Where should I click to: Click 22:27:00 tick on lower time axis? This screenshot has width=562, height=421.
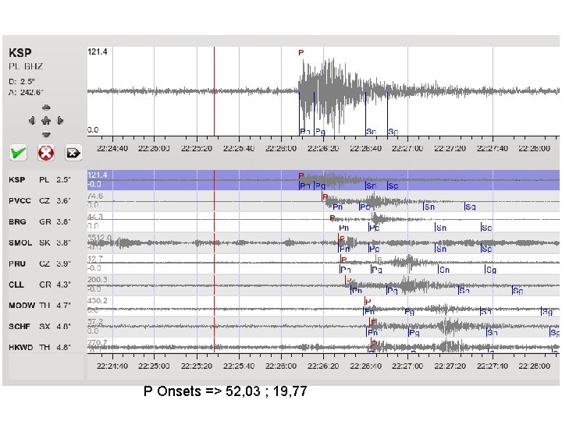coord(407,366)
